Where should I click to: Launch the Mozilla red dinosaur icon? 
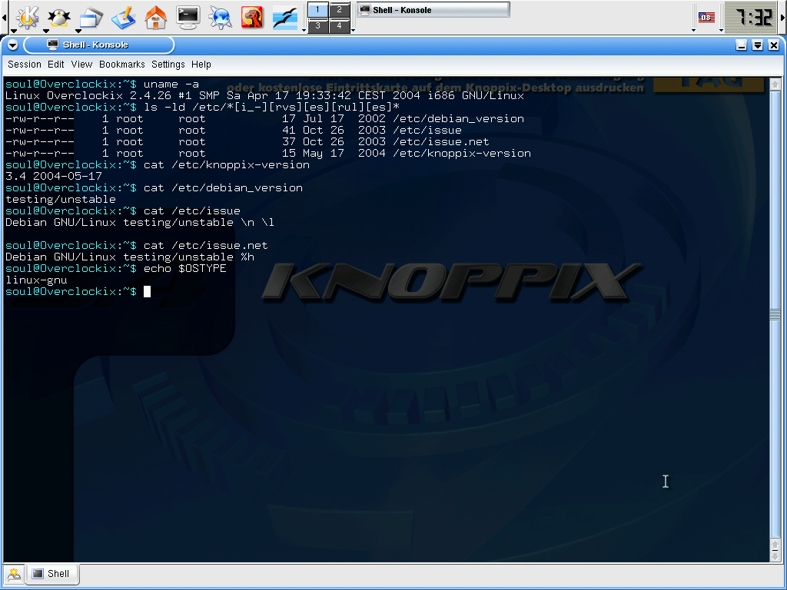252,17
